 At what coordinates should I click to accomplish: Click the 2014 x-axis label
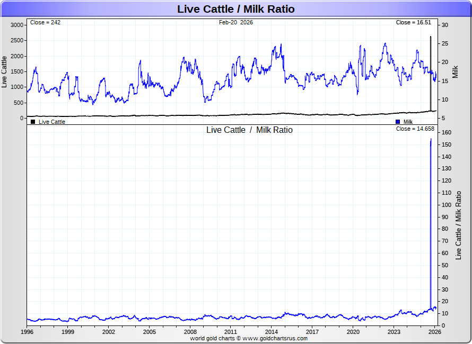[272, 332]
